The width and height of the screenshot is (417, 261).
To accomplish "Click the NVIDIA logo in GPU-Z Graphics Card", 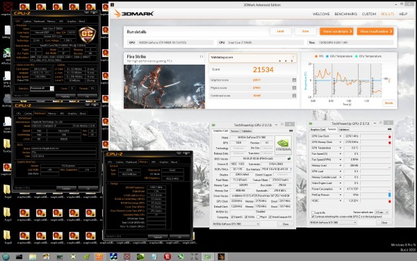I will (283, 145).
